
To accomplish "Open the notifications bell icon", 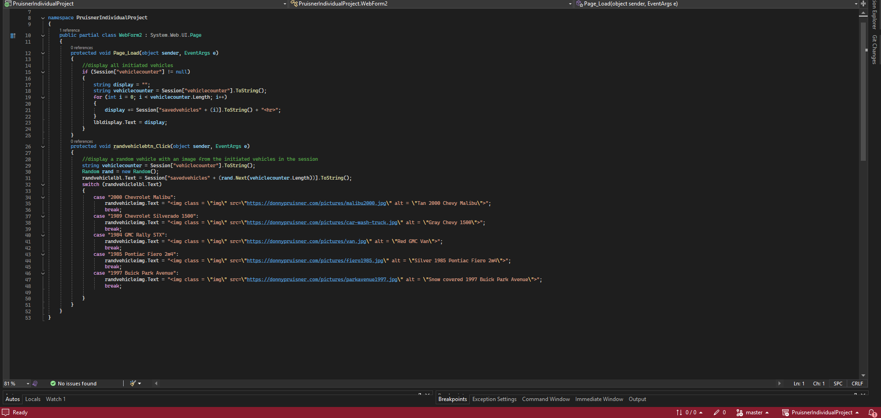I will pos(872,412).
